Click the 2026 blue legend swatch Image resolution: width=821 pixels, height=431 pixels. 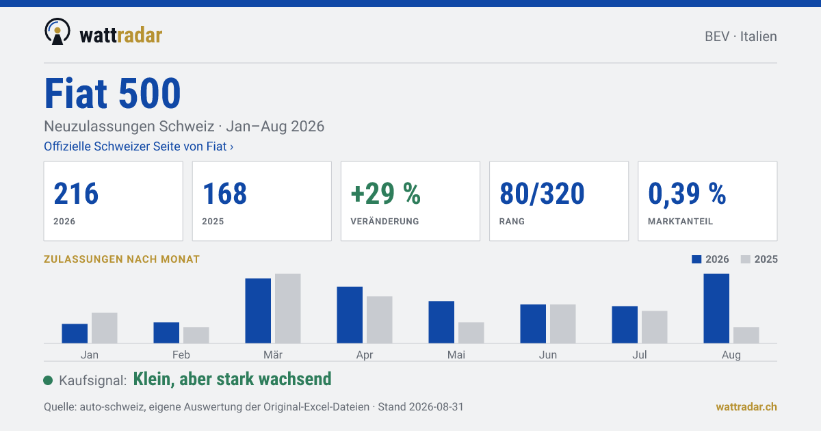pyautogui.click(x=697, y=259)
